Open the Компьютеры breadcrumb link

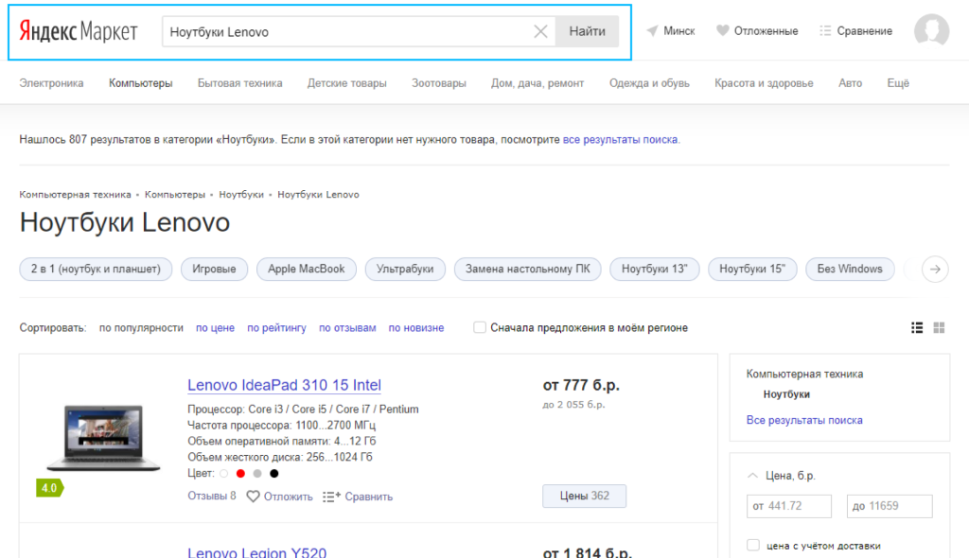(x=175, y=195)
